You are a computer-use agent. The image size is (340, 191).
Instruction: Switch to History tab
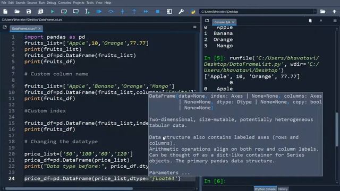tap(283, 189)
